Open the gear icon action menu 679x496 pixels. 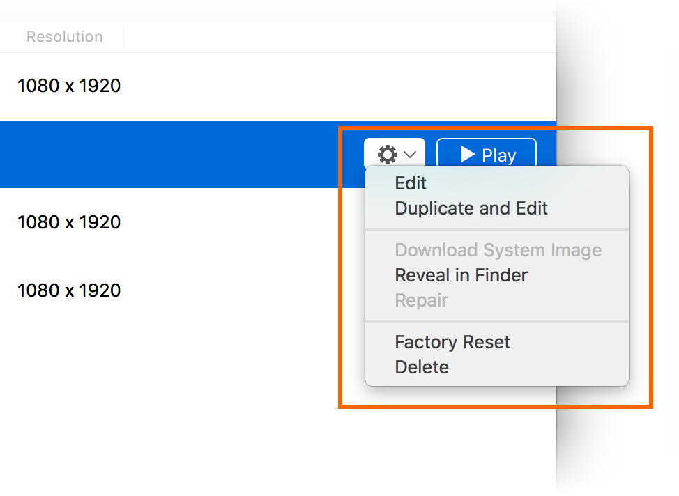tap(388, 155)
